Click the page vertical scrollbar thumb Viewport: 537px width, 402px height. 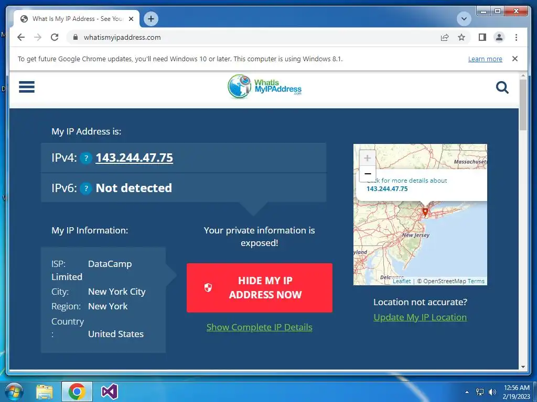pos(523,105)
